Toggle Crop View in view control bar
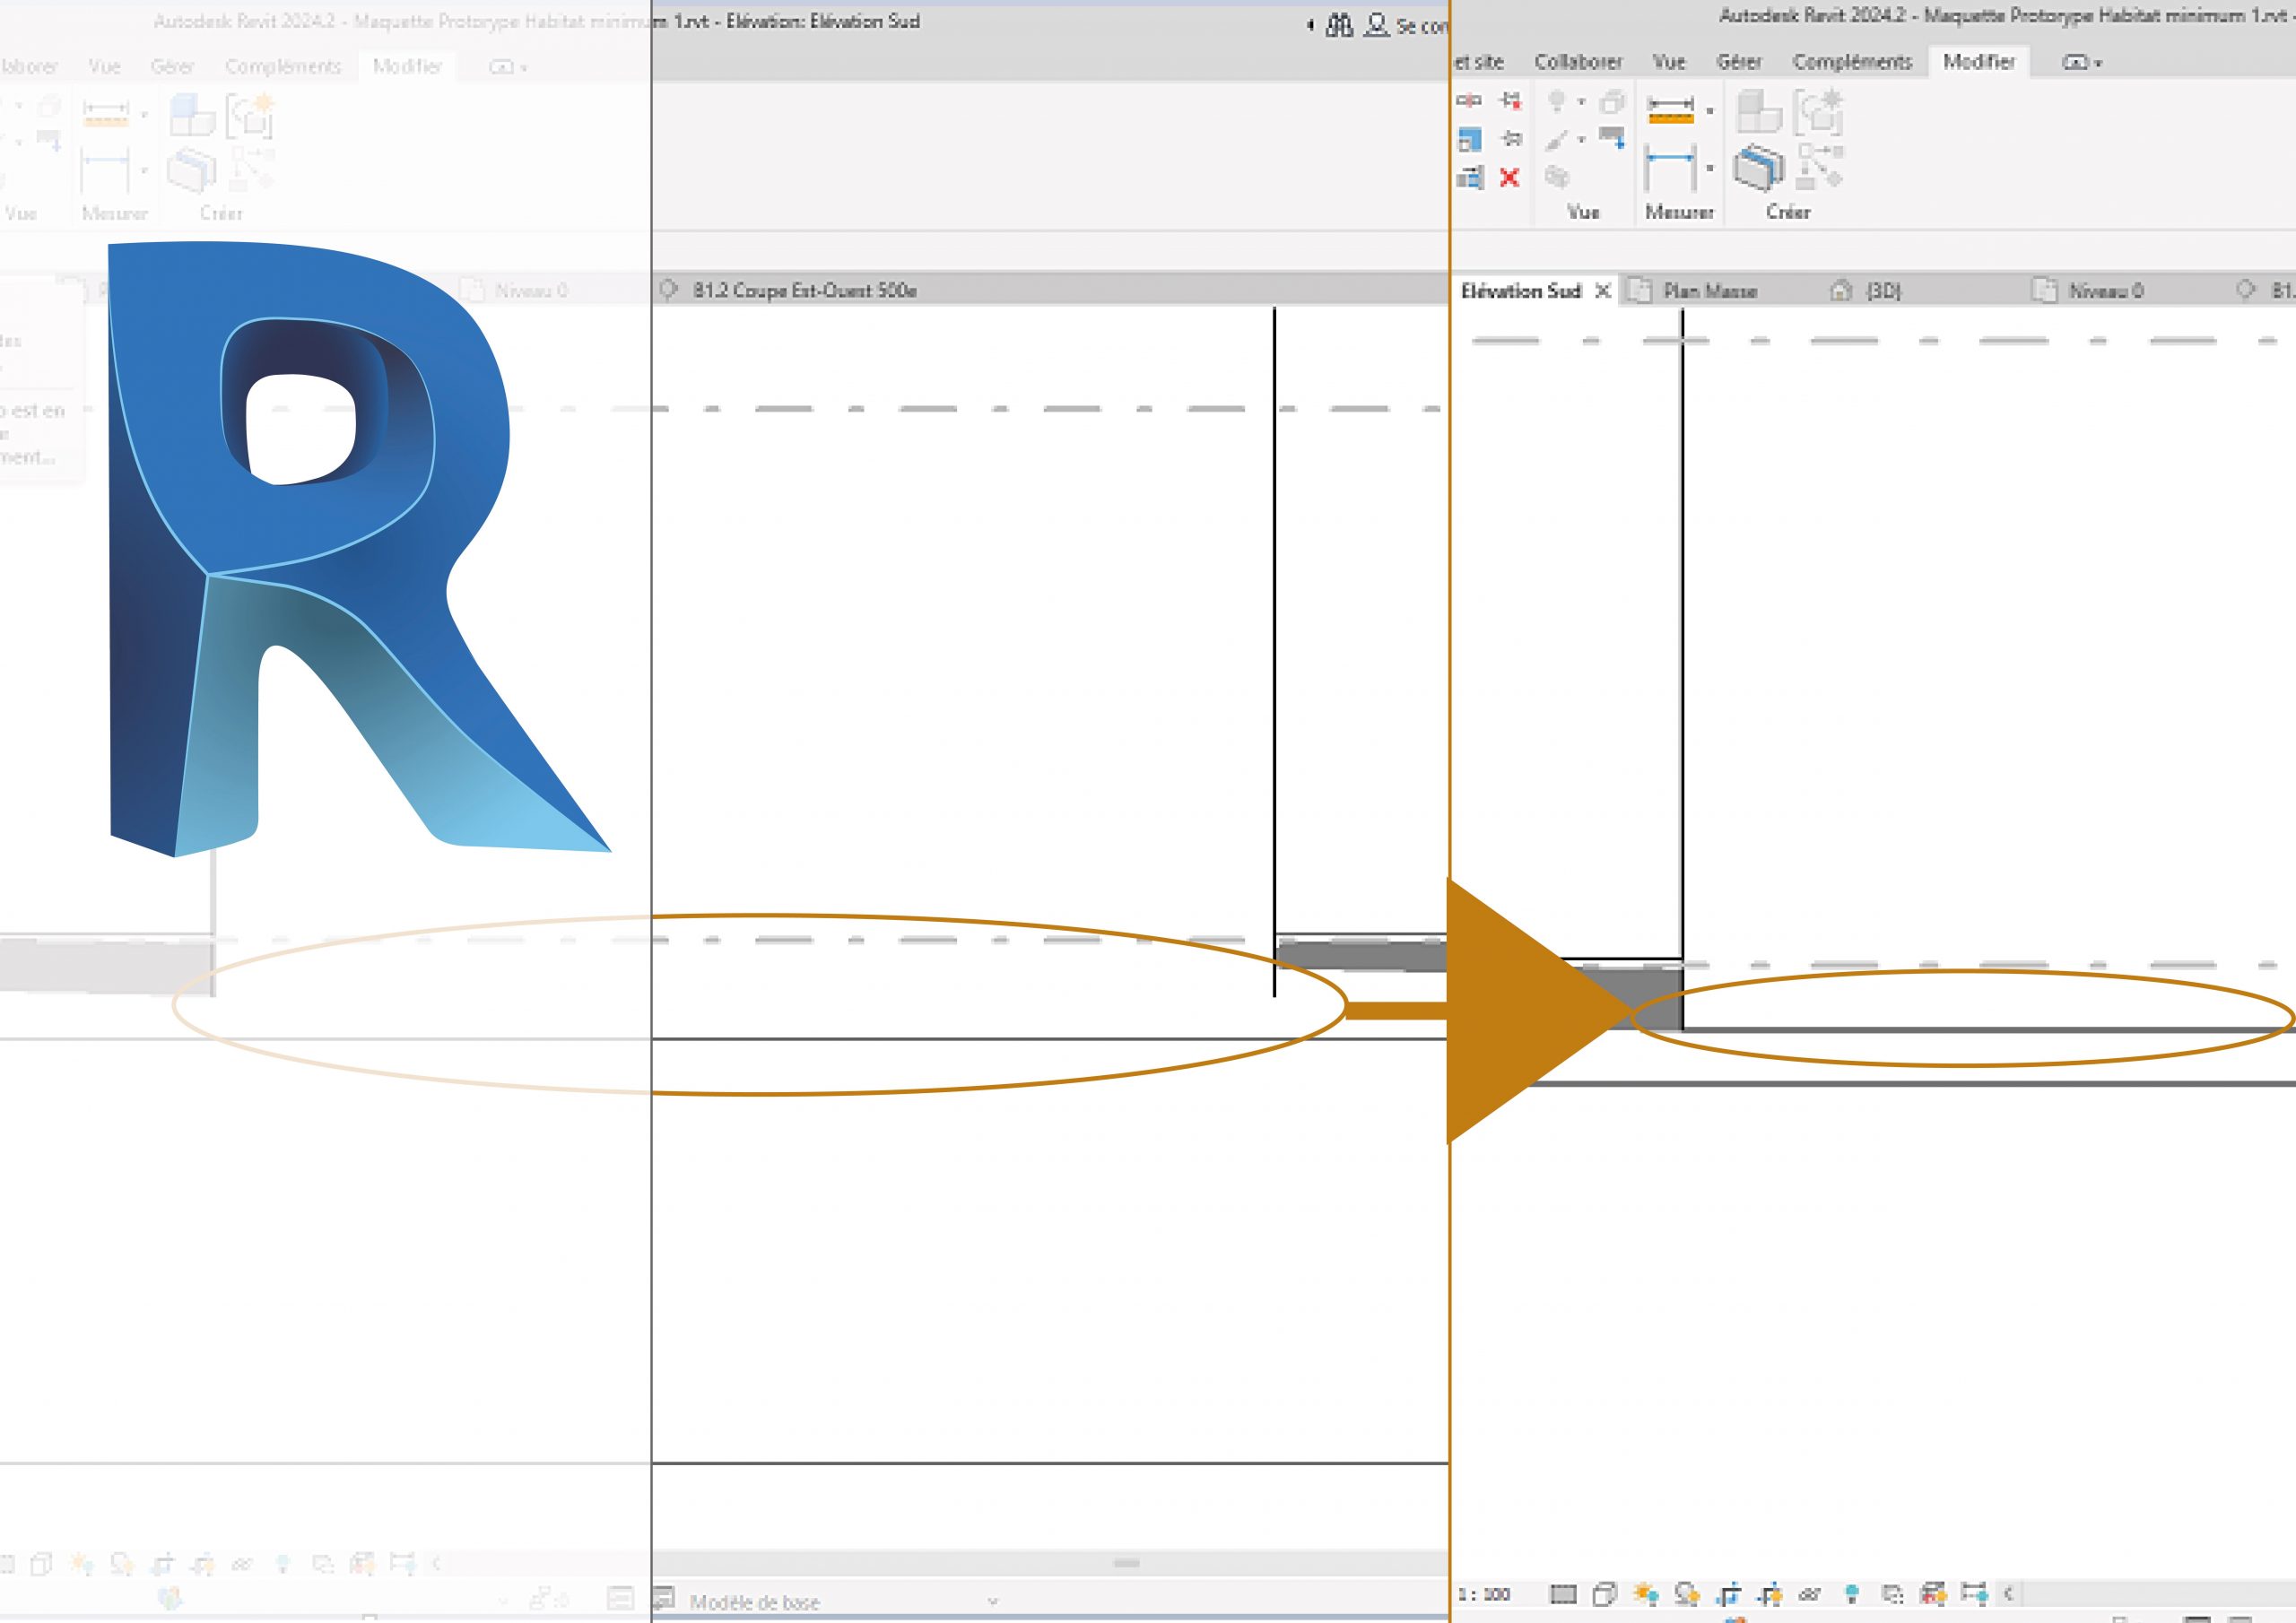The height and width of the screenshot is (1623, 2296). (x=1729, y=1593)
